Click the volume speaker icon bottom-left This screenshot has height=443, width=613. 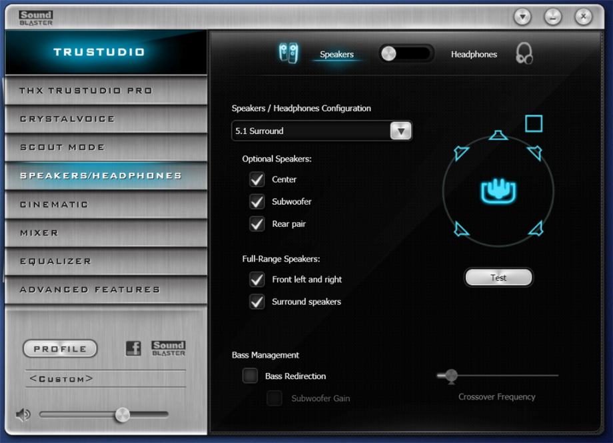22,414
